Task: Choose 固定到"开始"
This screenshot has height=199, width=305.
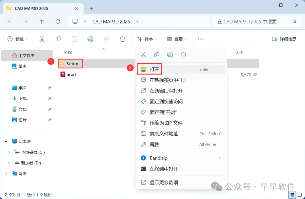Action: 181,112
